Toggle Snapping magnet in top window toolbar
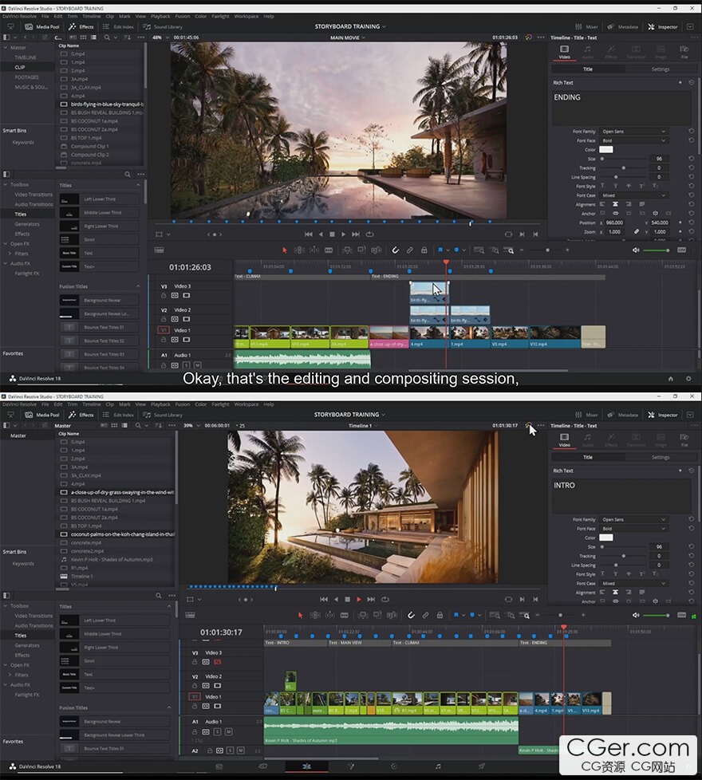The width and height of the screenshot is (702, 780). pyautogui.click(x=395, y=250)
